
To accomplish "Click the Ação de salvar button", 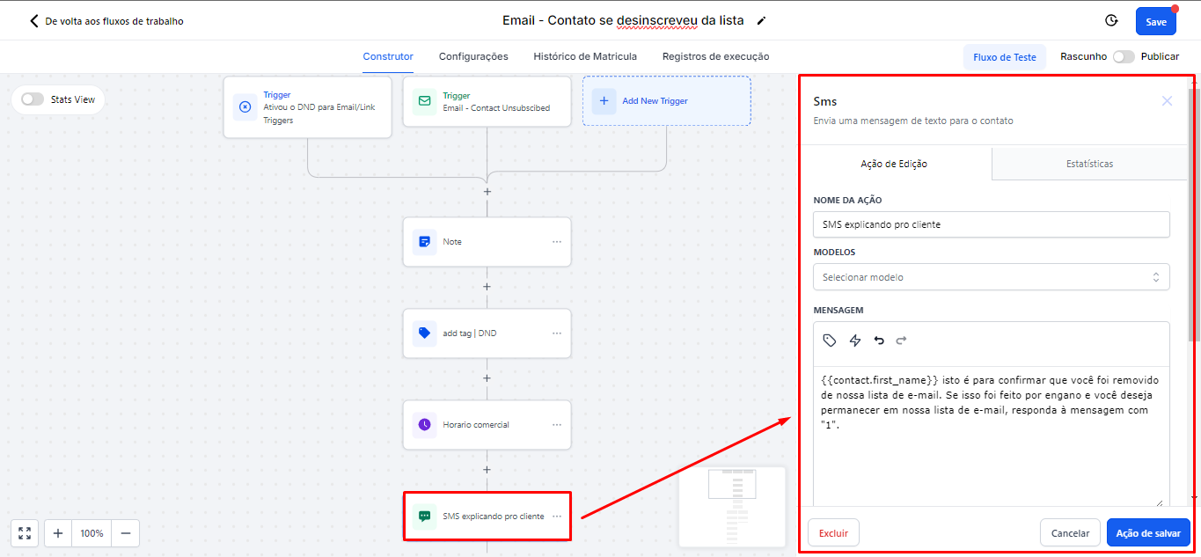I will point(1147,533).
